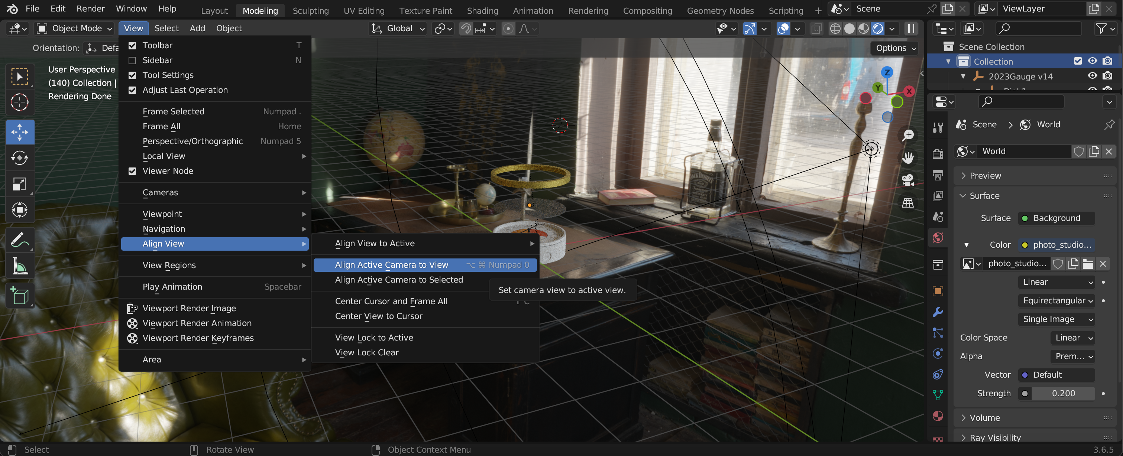Select the Add Cube tool
1123x456 pixels.
[x=20, y=296]
